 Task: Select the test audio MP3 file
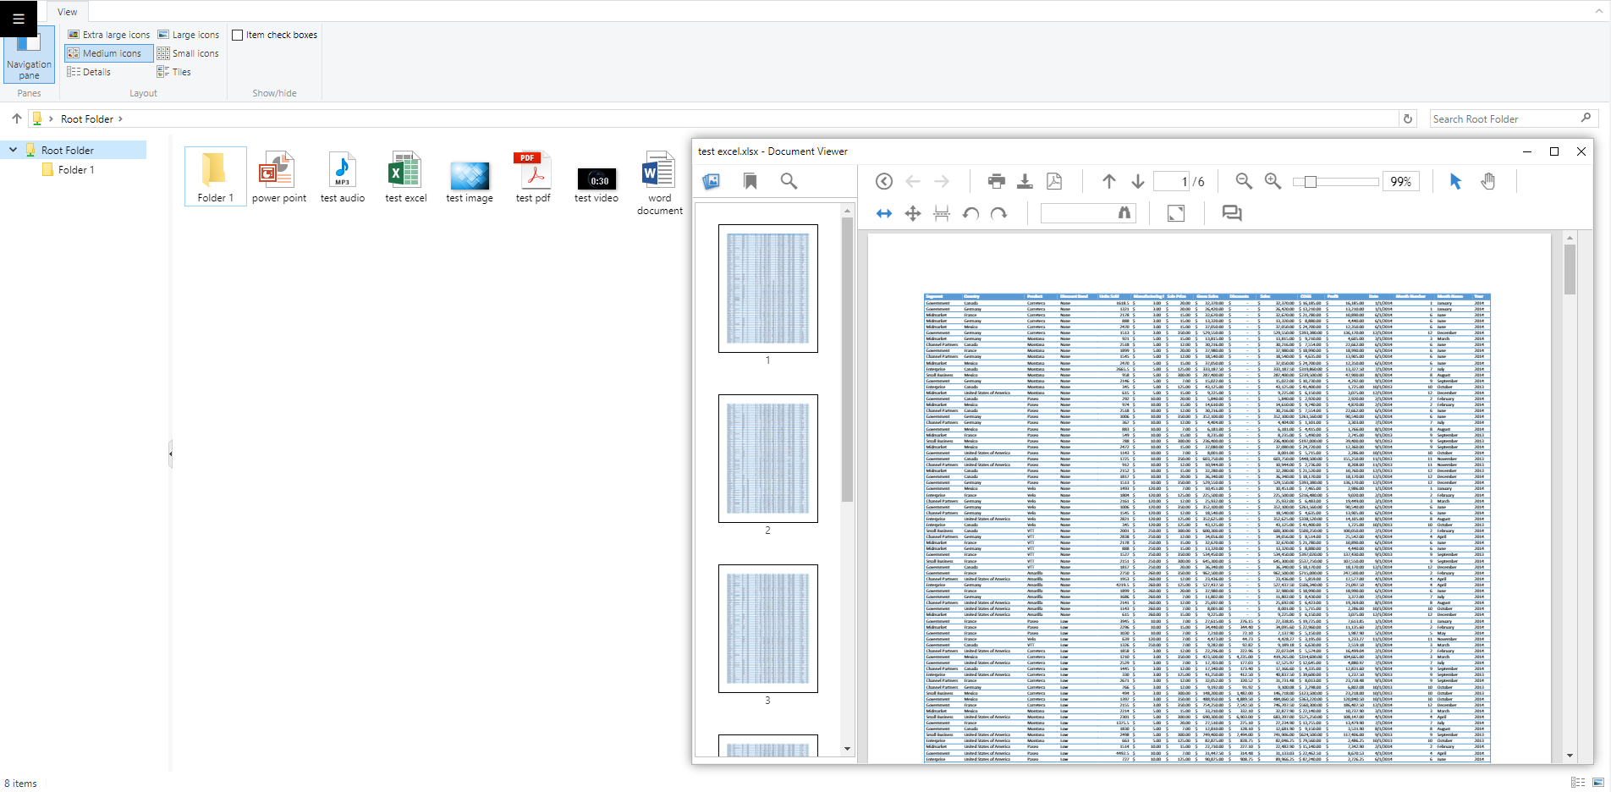pos(342,177)
